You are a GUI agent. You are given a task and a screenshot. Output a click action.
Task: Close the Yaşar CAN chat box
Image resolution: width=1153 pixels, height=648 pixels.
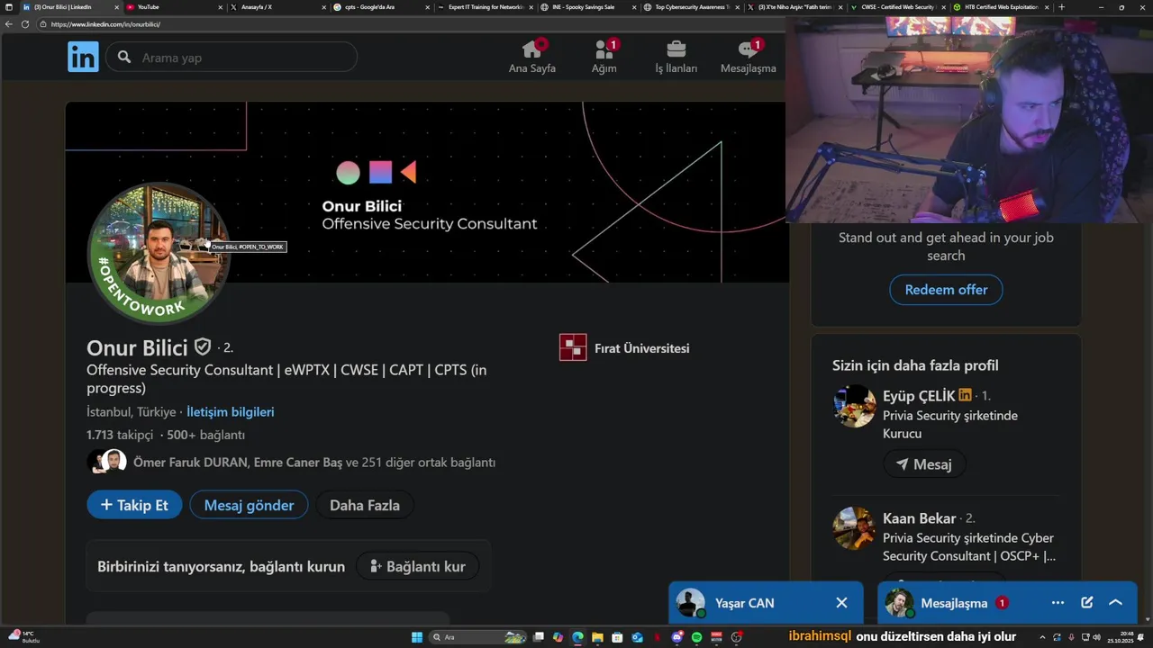[x=841, y=603]
